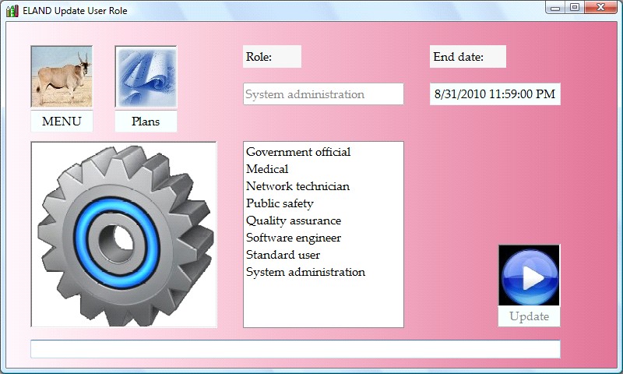623x374 pixels.
Task: Choose Medical in the role list
Action: [267, 169]
